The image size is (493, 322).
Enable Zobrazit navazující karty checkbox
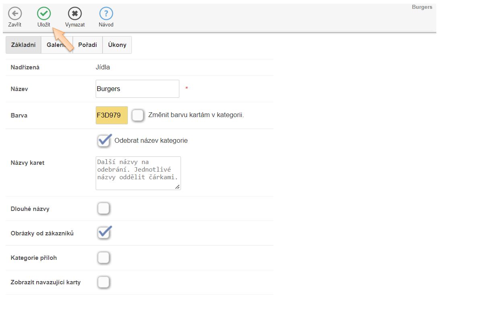pos(104,282)
